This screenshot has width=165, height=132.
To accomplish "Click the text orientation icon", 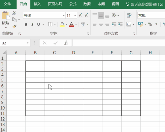I will 114,15.
